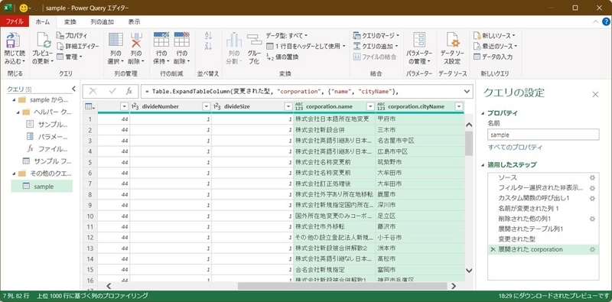This screenshot has width=612, height=302.
Task: Open the divideNumber column filter dropdown
Action: coord(207,106)
